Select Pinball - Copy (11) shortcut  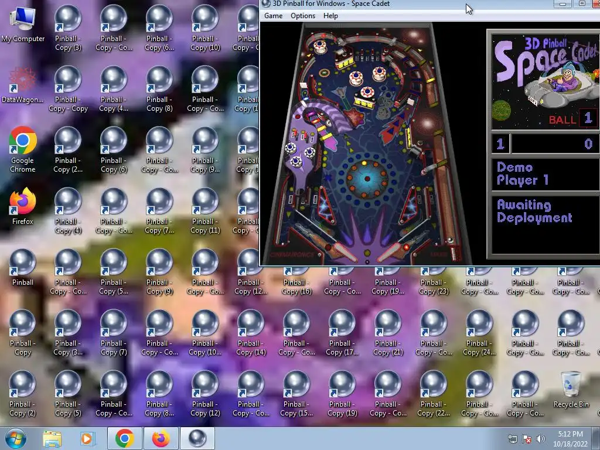pos(205,210)
